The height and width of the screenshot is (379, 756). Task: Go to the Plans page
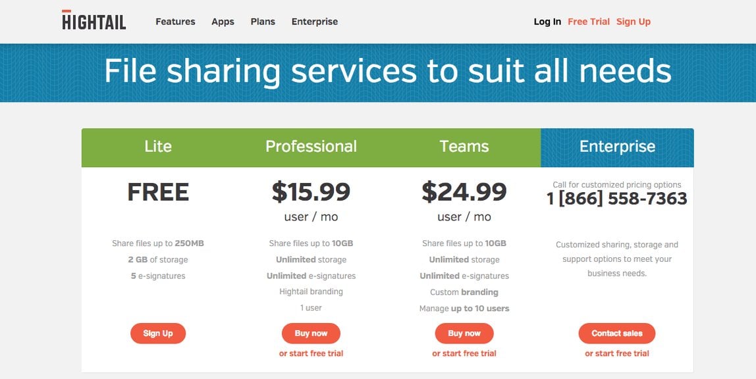pyautogui.click(x=263, y=22)
